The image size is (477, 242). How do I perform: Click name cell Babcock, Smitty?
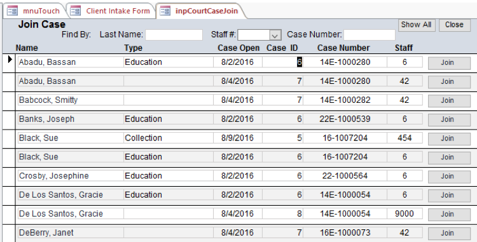pos(71,100)
